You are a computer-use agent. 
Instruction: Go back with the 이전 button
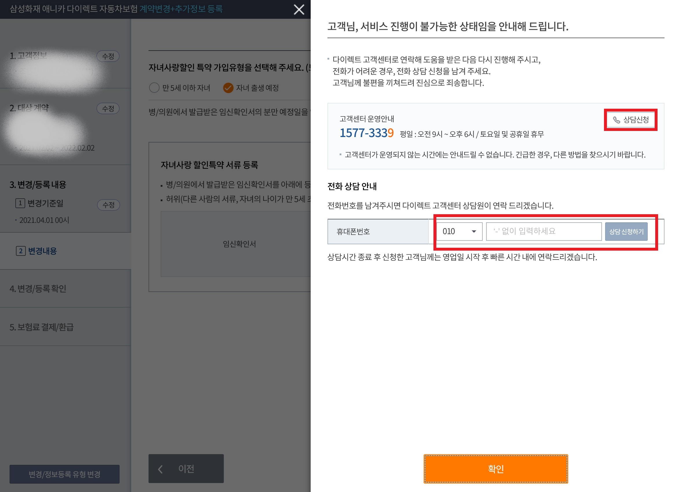click(x=186, y=469)
